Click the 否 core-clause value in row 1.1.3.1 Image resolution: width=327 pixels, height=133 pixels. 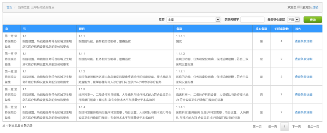point(261,95)
